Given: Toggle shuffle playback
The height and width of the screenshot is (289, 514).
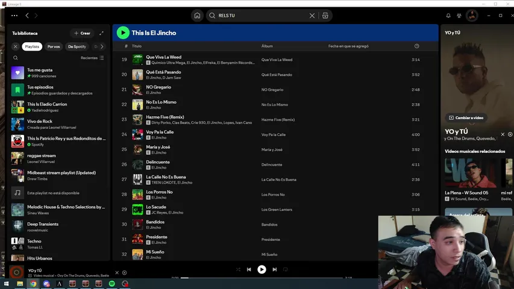Looking at the screenshot, I should coord(238,269).
